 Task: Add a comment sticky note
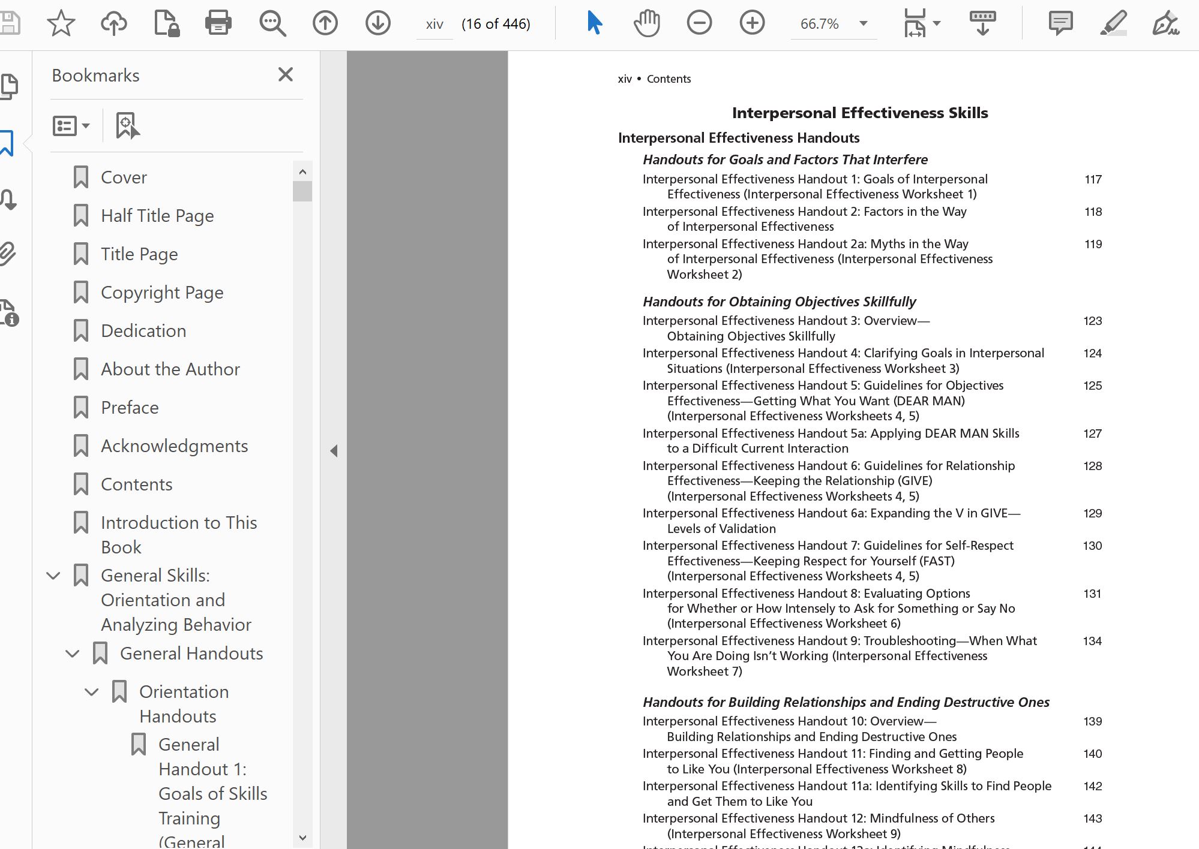point(1060,23)
